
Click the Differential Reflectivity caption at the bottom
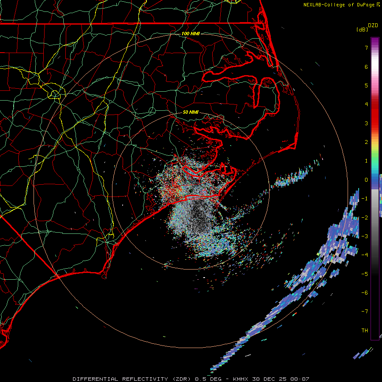(x=191, y=379)
